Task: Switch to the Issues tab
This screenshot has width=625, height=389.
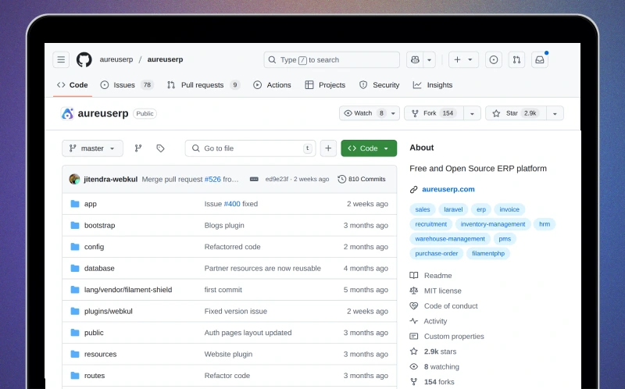Action: tap(127, 85)
